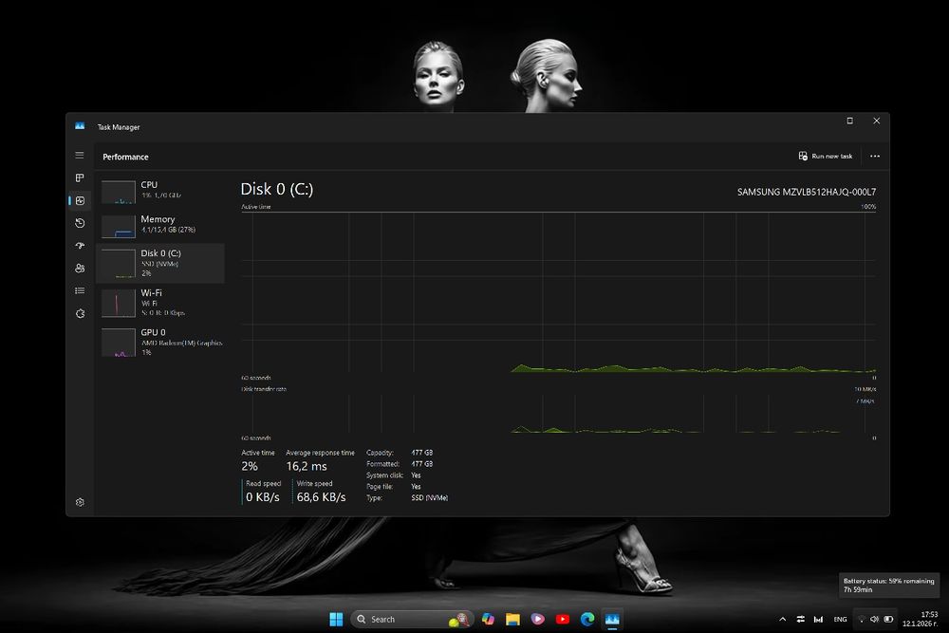
Task: Click the SAMSUNG MZVLB512HAJQ-000L7 model name
Action: point(806,192)
